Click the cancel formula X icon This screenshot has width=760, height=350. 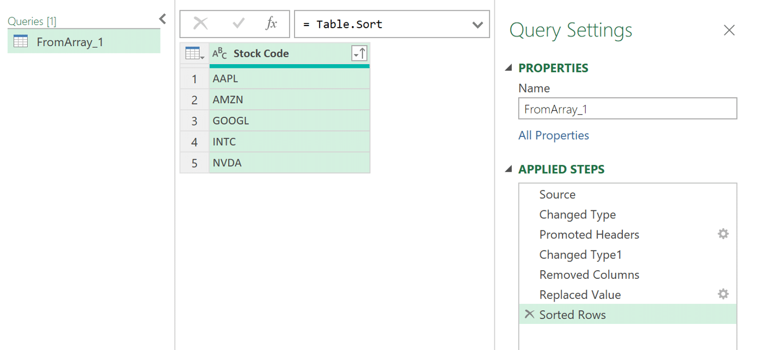(x=201, y=23)
